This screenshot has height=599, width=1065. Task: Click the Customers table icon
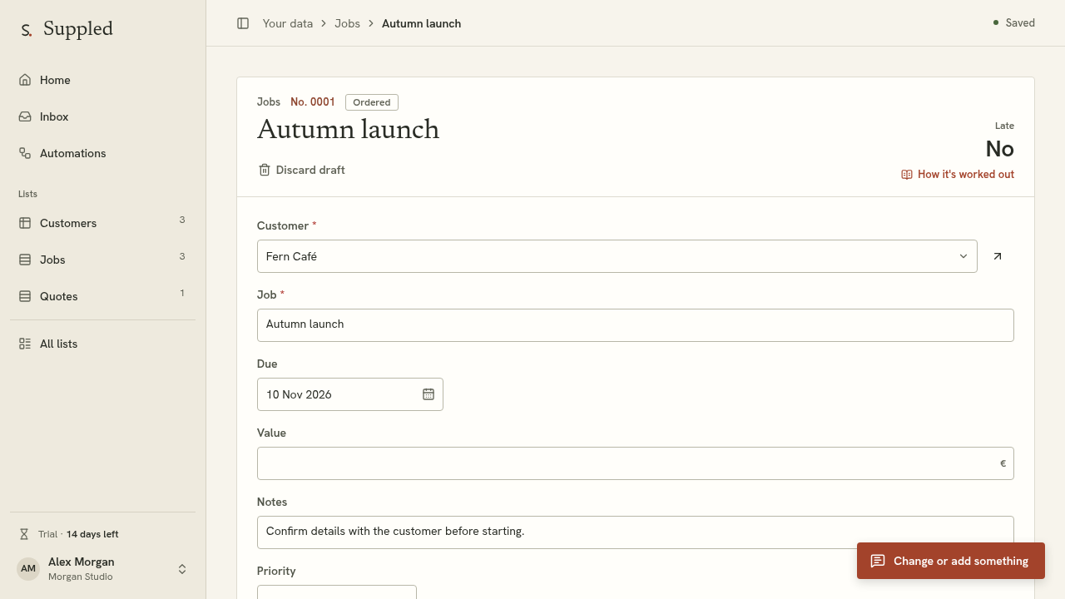coord(25,223)
